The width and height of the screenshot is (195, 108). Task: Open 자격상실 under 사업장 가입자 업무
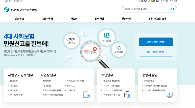14,86
